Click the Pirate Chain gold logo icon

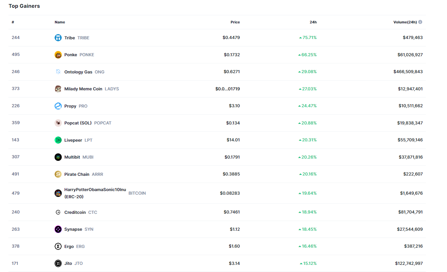coord(58,174)
